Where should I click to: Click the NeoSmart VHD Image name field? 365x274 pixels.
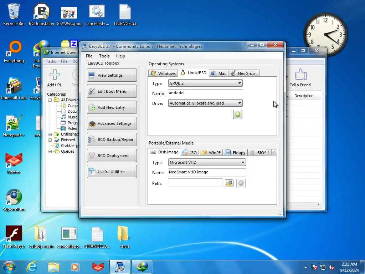point(207,172)
